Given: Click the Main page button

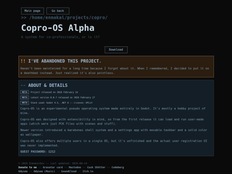Looking at the screenshot, I should pos(32,11).
